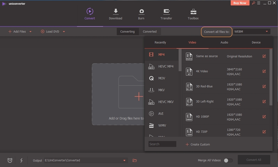Viewport: 278px width, 167px height.
Task: Open the output path dropdown
Action: tap(124, 160)
